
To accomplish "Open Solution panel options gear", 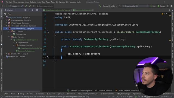I will click(x=37, y=10).
